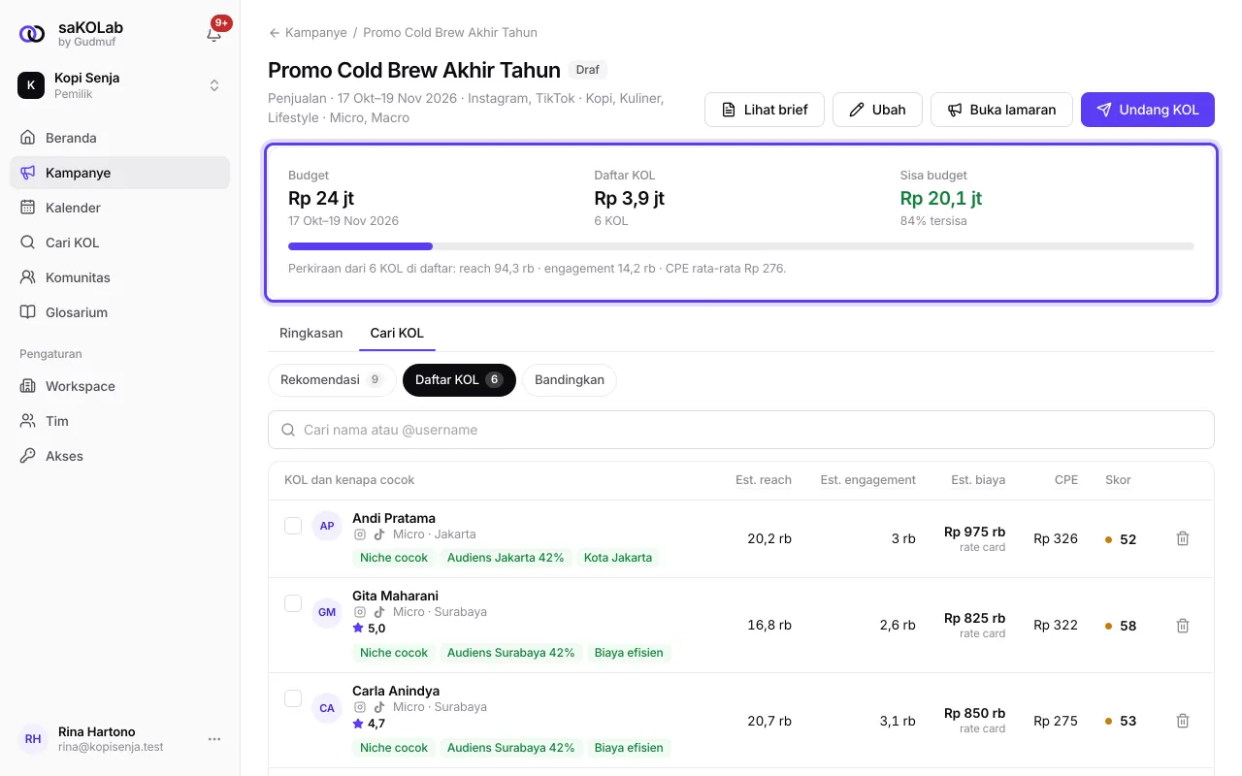The height and width of the screenshot is (776, 1242).
Task: Go back via Kampanye breadcrumb link
Action: [x=308, y=32]
